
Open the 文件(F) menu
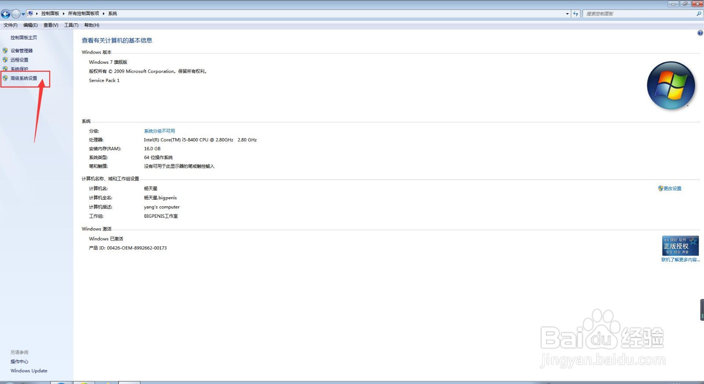(11, 25)
